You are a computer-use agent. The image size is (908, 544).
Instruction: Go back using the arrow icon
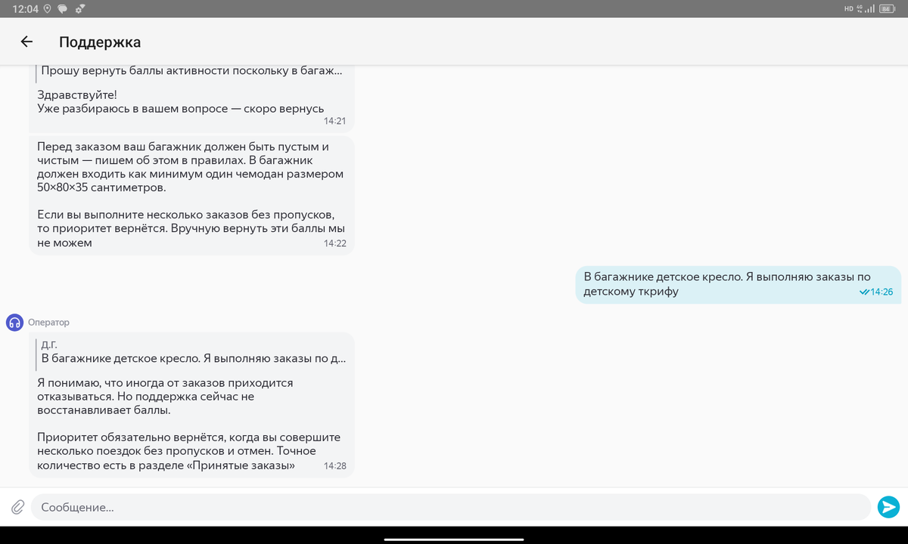(26, 42)
